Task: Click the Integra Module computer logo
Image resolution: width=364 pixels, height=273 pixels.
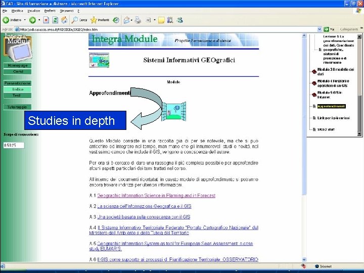Action: click(18, 48)
